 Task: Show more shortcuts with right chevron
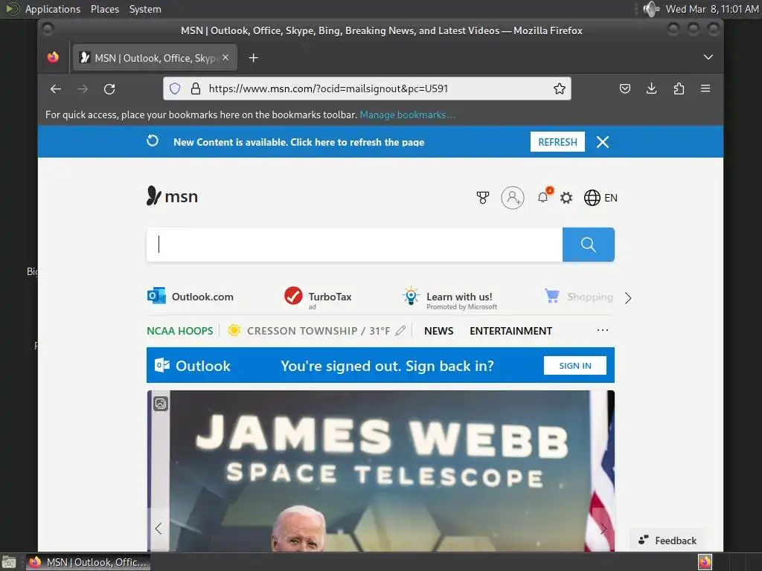(628, 297)
